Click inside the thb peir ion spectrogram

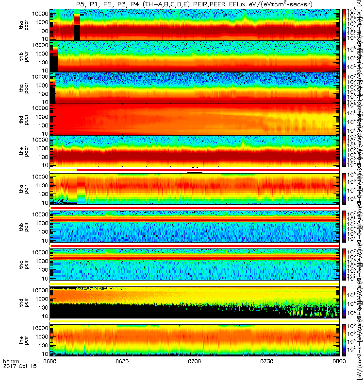(x=195, y=227)
